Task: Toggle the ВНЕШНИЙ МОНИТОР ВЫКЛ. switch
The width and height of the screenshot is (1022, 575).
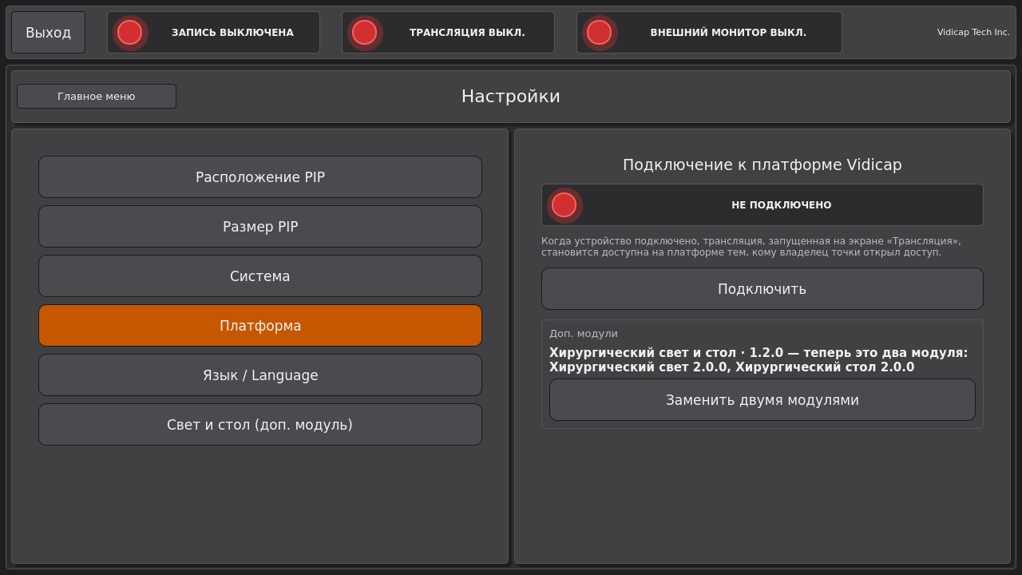Action: pyautogui.click(x=709, y=32)
